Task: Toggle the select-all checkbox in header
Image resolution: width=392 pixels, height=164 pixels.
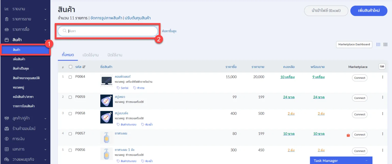Action: tap(70, 67)
